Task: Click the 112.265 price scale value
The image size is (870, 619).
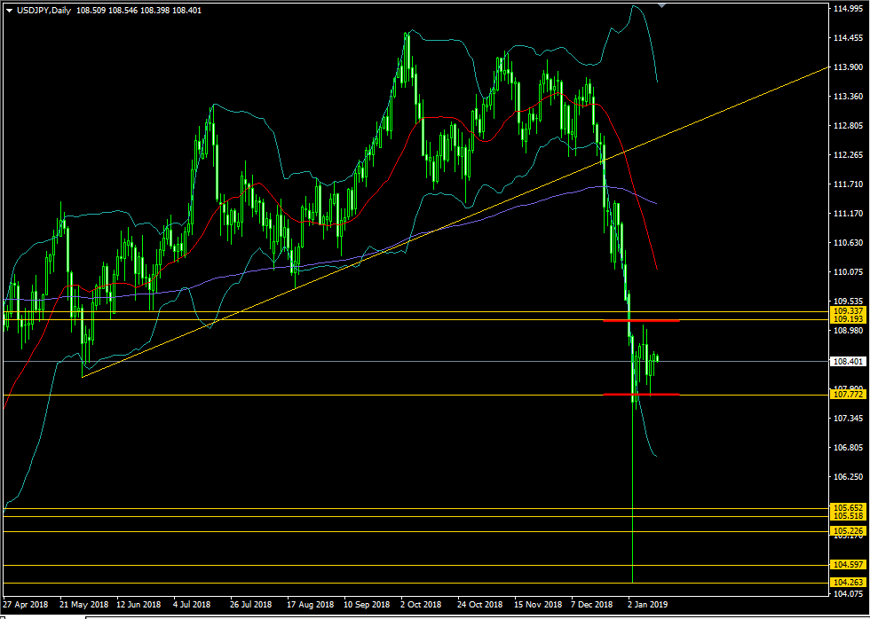Action: (x=849, y=155)
